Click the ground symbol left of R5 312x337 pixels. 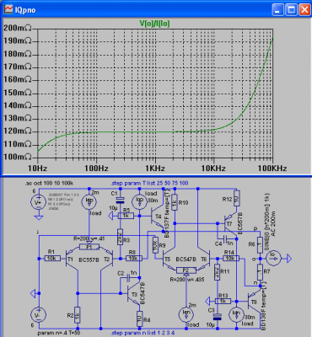click(x=111, y=216)
